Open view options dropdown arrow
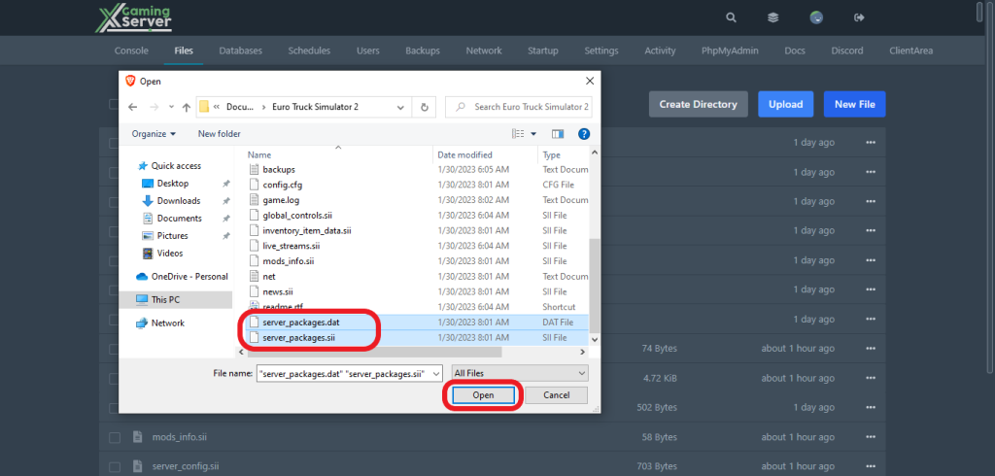 [533, 134]
